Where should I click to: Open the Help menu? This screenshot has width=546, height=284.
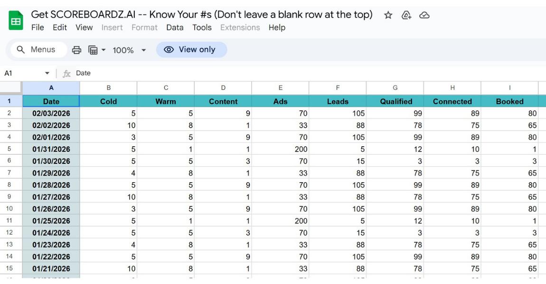[x=277, y=27]
